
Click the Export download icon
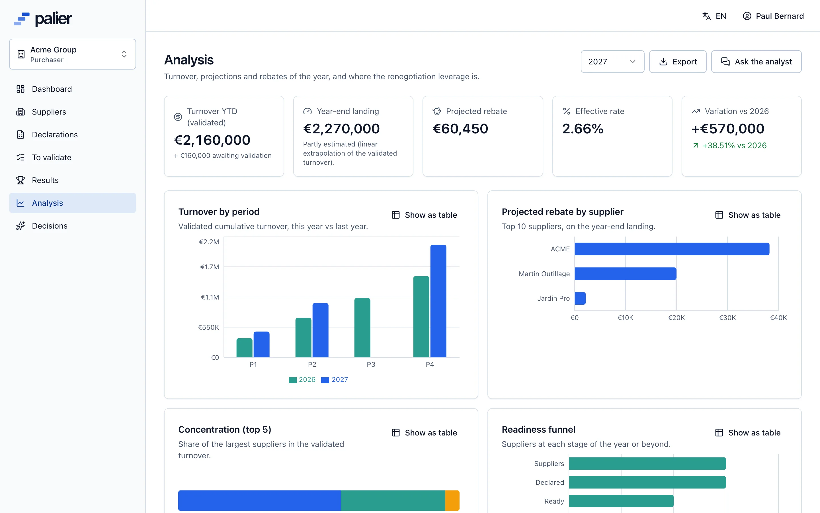click(663, 61)
